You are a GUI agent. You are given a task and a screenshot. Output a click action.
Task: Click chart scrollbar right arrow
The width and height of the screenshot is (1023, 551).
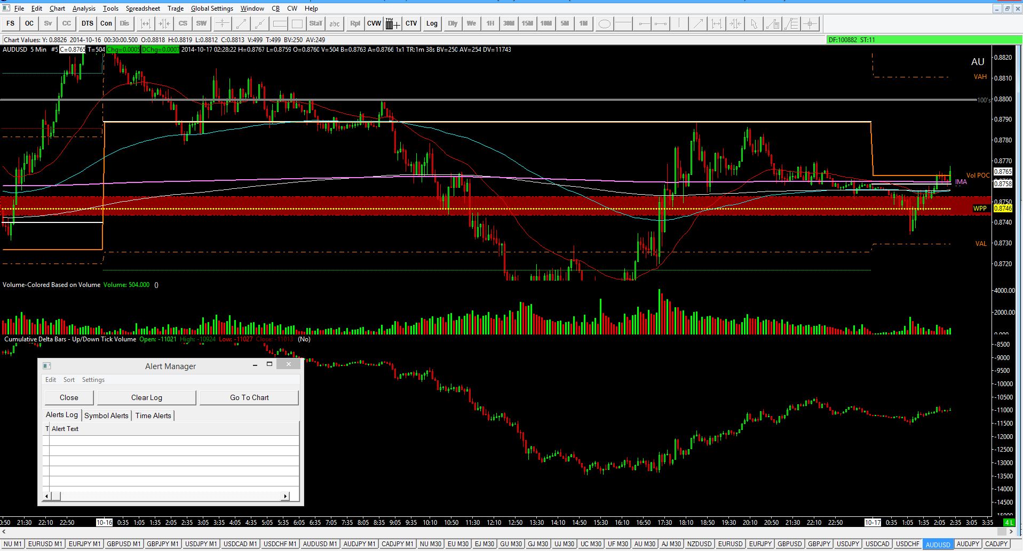[x=1011, y=532]
